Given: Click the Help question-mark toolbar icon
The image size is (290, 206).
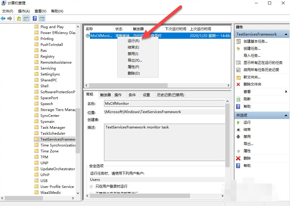Looking at the screenshot, I should (35, 18).
